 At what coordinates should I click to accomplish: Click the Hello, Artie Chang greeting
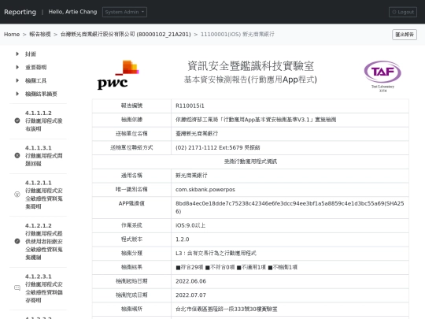click(x=72, y=12)
